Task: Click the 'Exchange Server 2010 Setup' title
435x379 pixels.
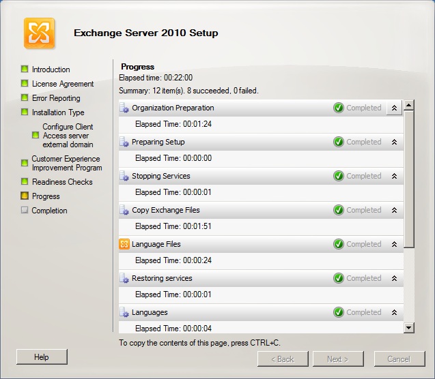Action: click(x=146, y=33)
